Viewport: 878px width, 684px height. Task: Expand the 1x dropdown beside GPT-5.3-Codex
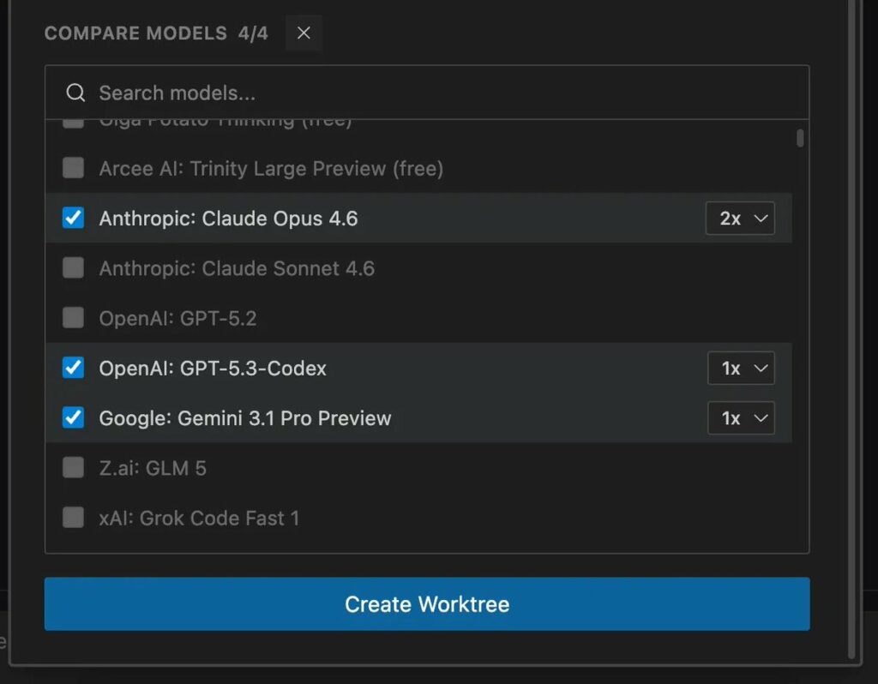point(741,369)
